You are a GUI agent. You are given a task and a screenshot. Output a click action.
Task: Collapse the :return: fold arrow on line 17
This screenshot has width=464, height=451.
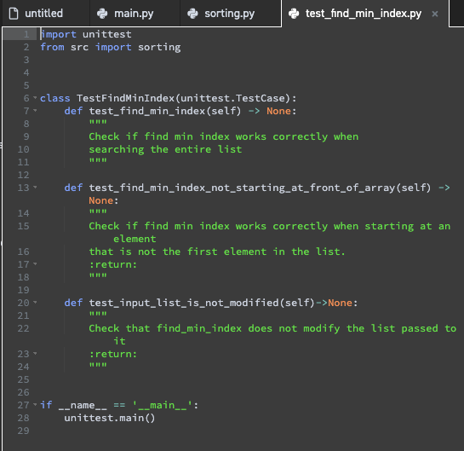coord(35,263)
